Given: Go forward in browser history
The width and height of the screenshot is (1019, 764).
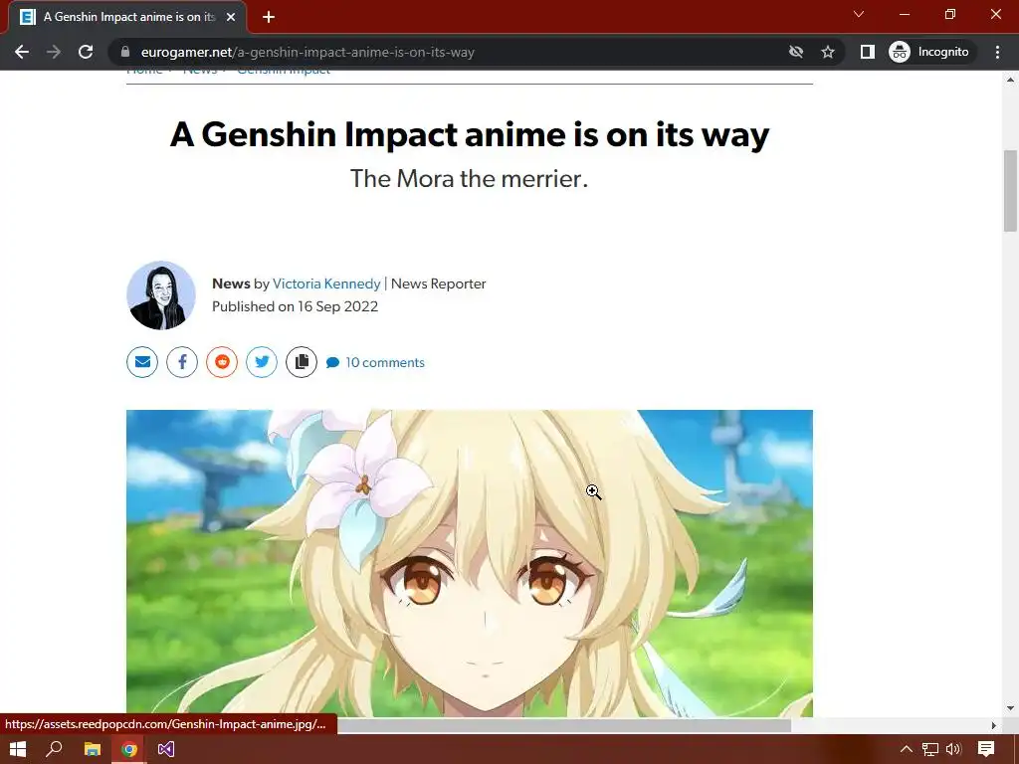Looking at the screenshot, I should point(54,52).
